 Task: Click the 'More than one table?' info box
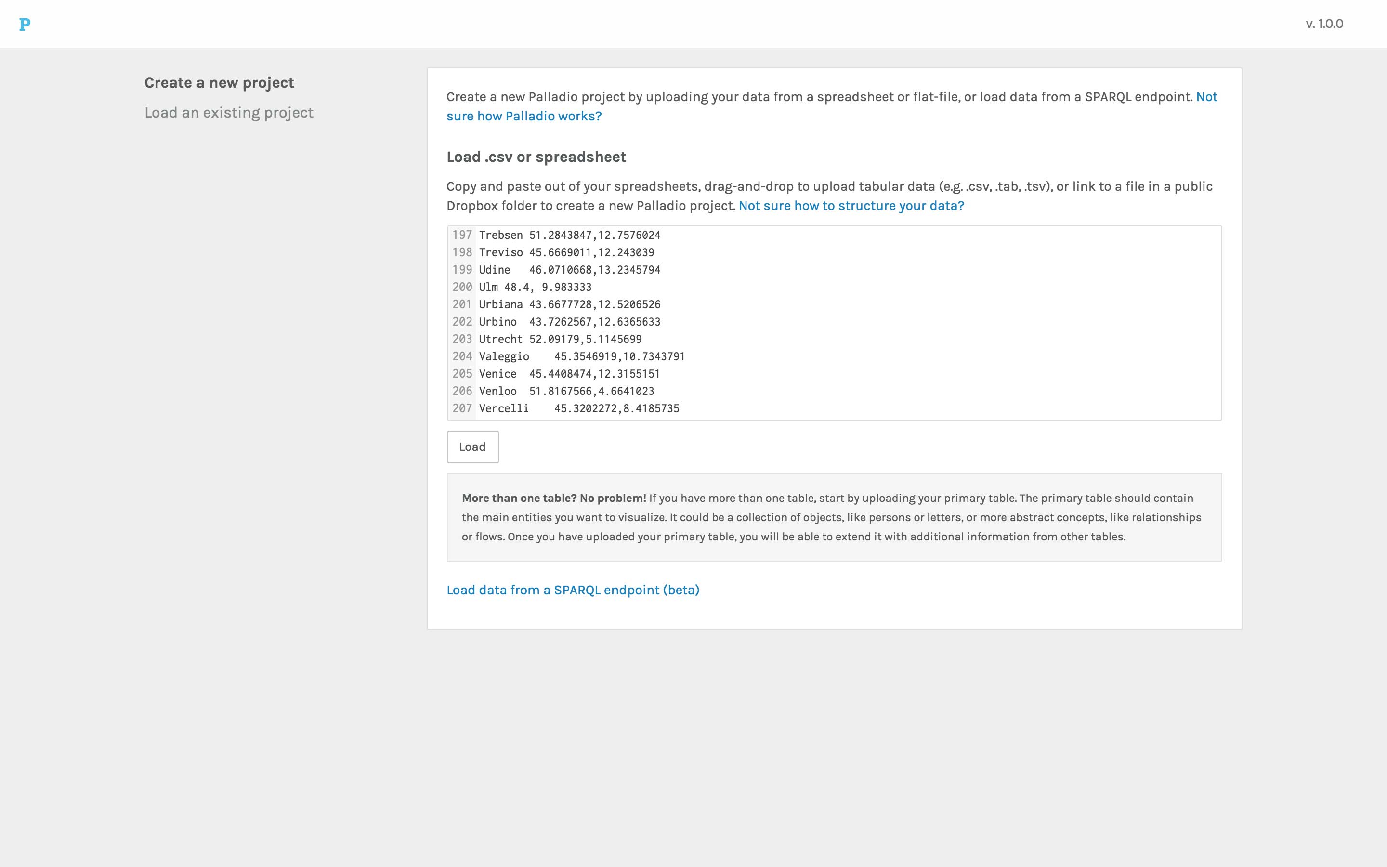(834, 517)
